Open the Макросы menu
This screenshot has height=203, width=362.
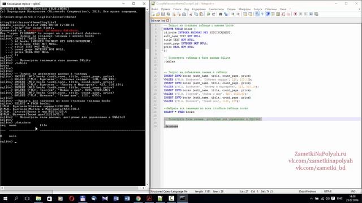(244, 9)
